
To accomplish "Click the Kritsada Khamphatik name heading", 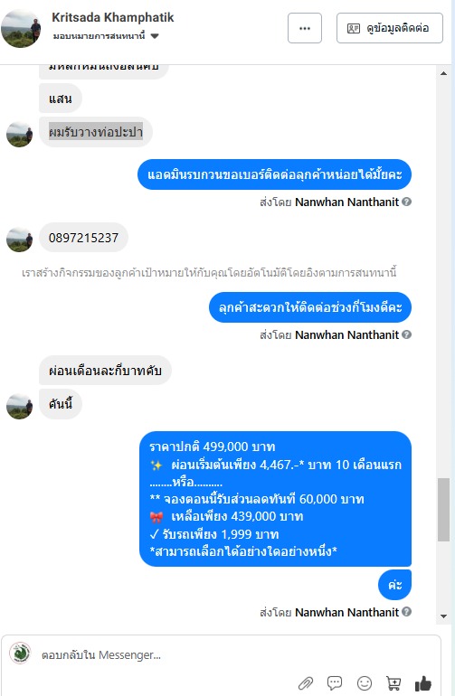I will tap(113, 17).
